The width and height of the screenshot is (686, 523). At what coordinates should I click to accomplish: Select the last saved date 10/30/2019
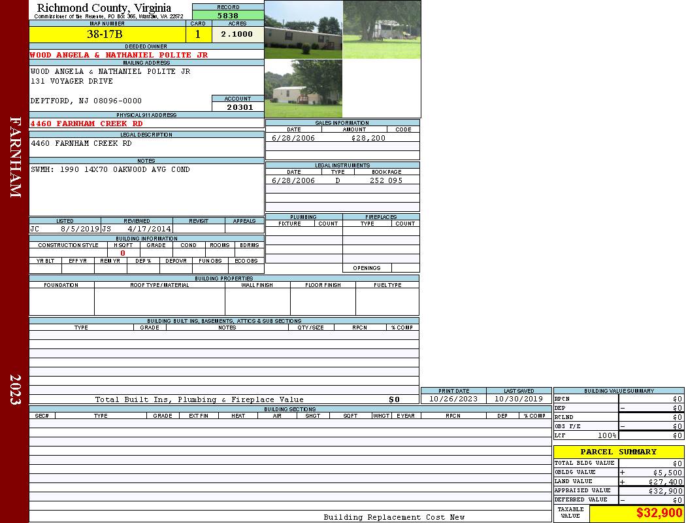[x=519, y=399]
